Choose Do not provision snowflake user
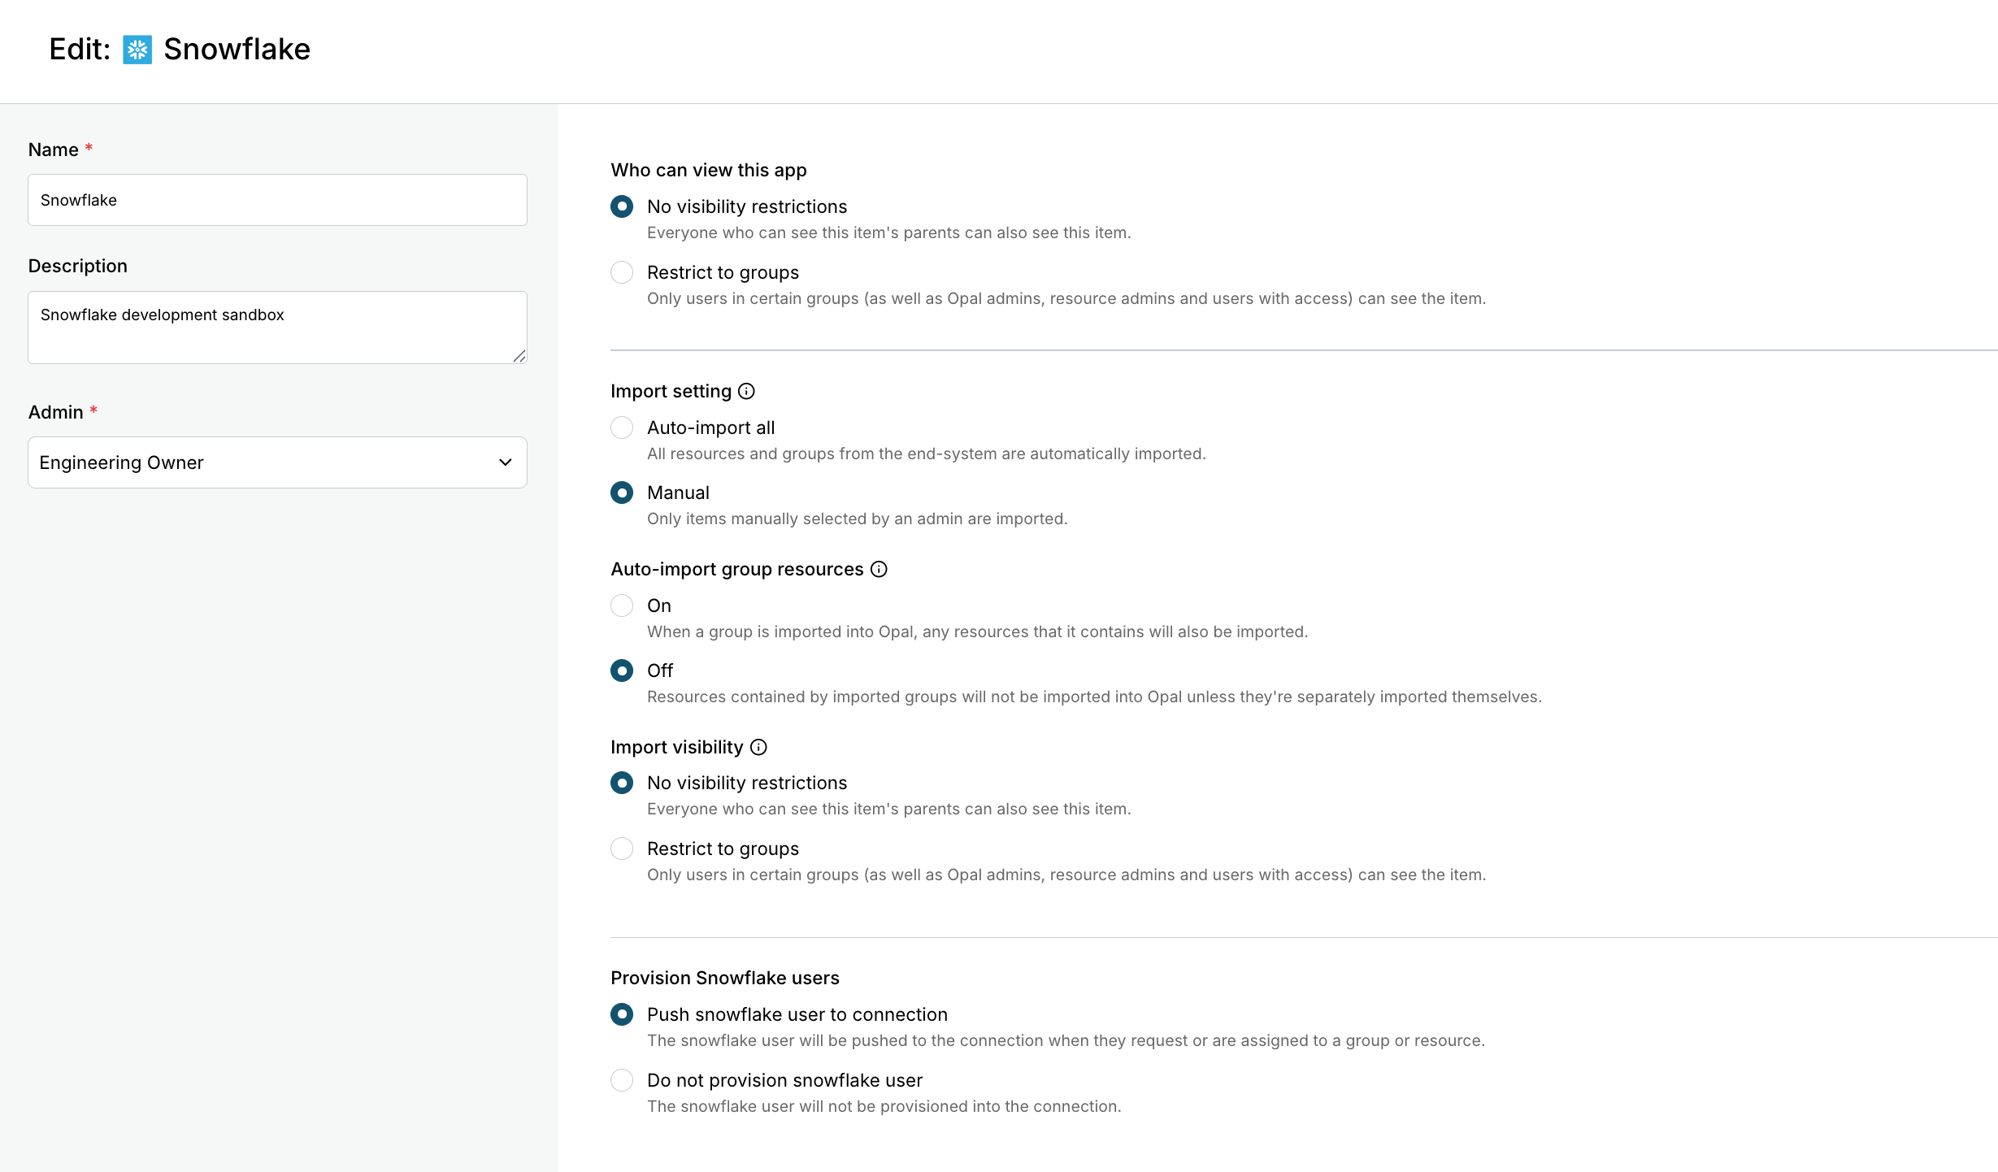This screenshot has width=1998, height=1172. pos(622,1080)
